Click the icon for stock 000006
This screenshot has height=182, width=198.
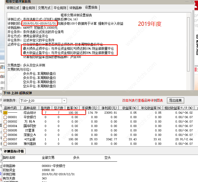click(x=5, y=135)
